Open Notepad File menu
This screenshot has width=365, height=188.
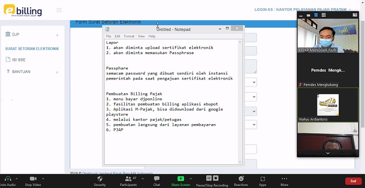click(x=108, y=36)
